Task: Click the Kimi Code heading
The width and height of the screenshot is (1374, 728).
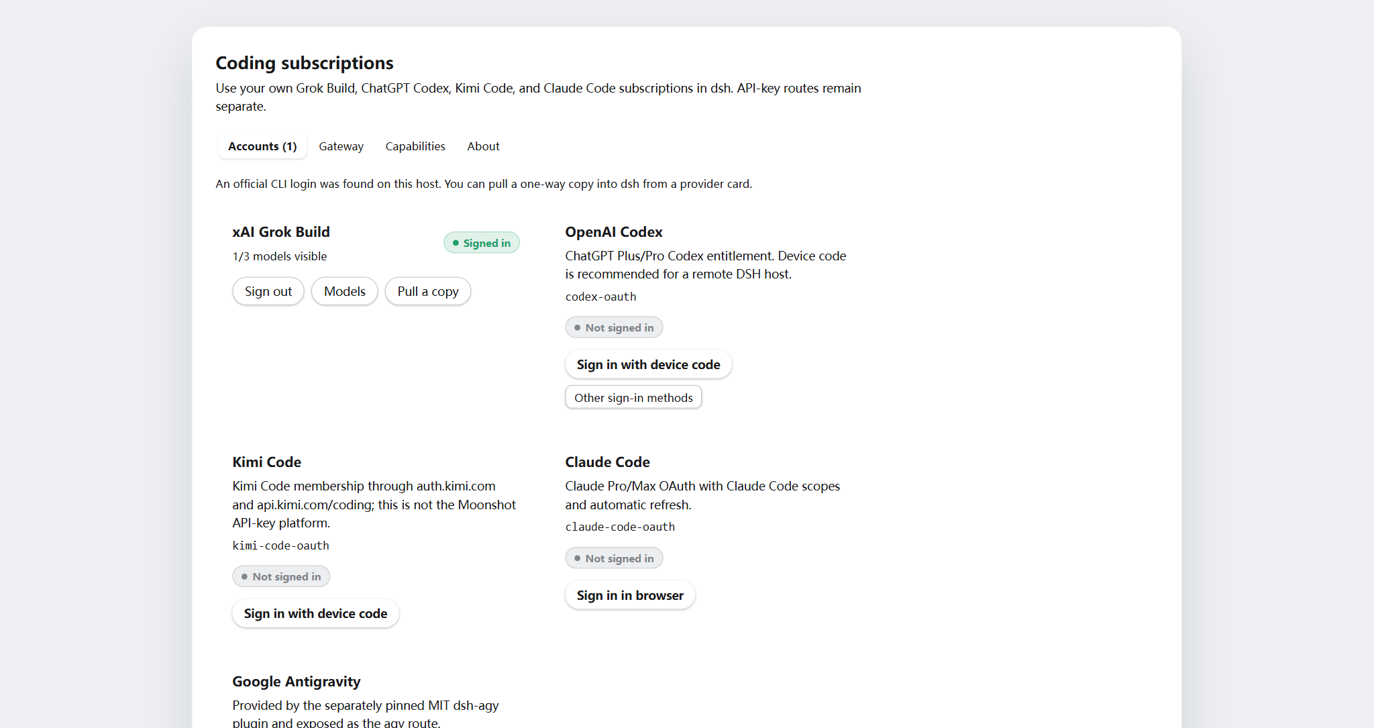Action: click(267, 462)
